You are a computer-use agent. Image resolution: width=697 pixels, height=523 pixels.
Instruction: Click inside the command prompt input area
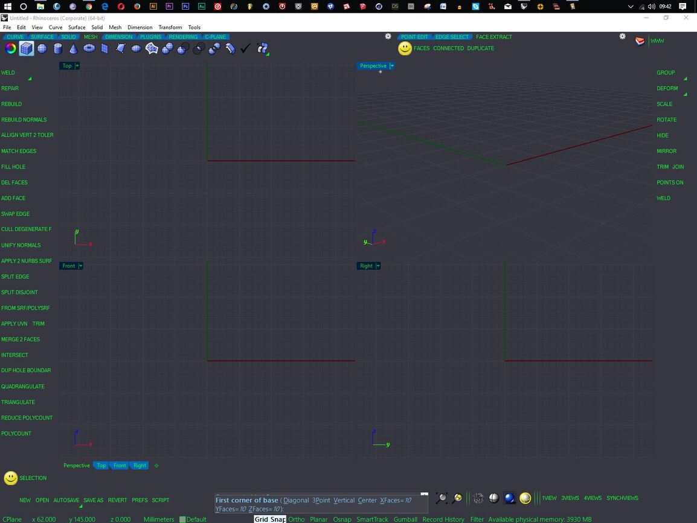click(321, 504)
